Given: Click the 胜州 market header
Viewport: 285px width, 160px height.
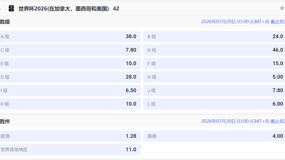Looking at the screenshot, I should pos(5,121).
